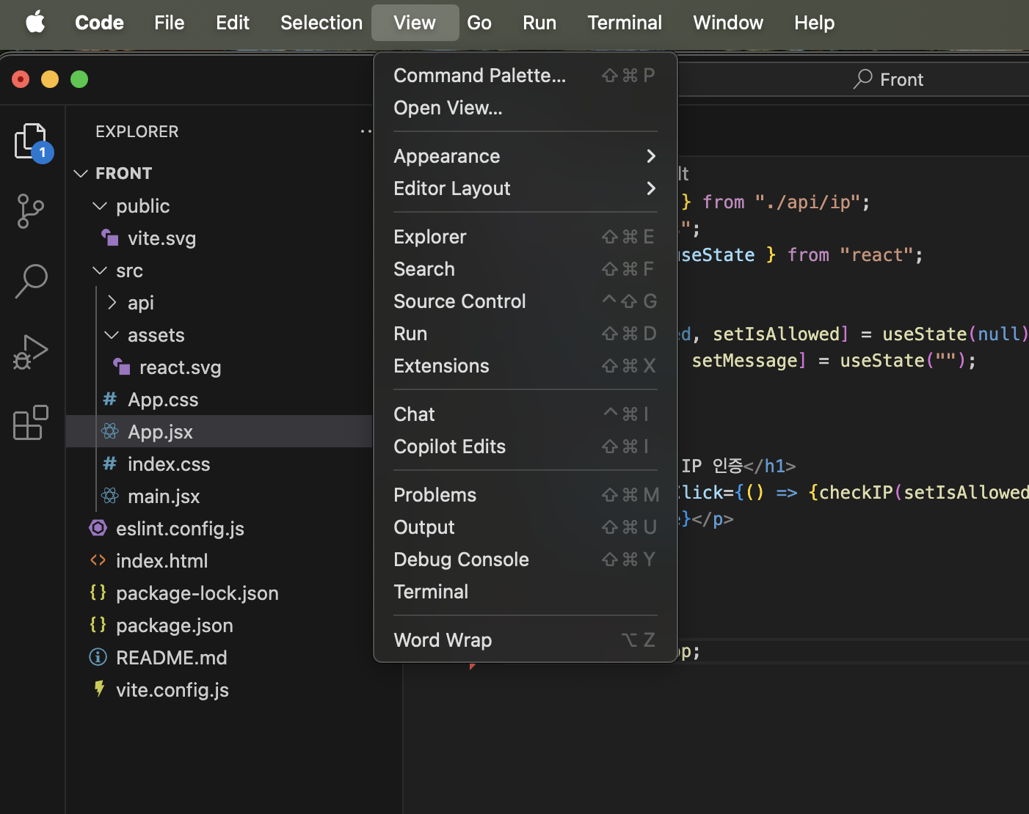Toggle Word Wrap from the View menu
The image size is (1029, 814).
pos(443,639)
